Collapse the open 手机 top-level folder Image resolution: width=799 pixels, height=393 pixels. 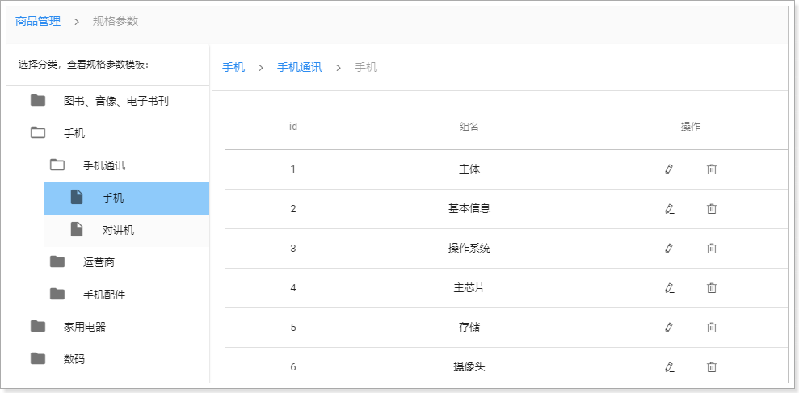pos(74,133)
